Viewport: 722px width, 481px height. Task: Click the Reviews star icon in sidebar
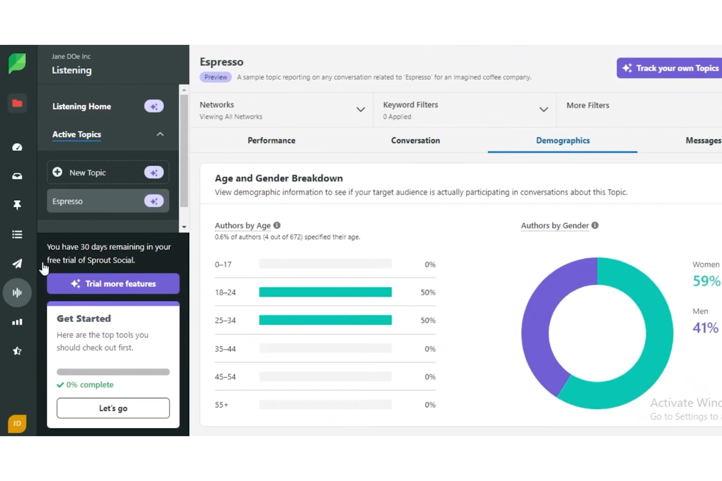17,351
